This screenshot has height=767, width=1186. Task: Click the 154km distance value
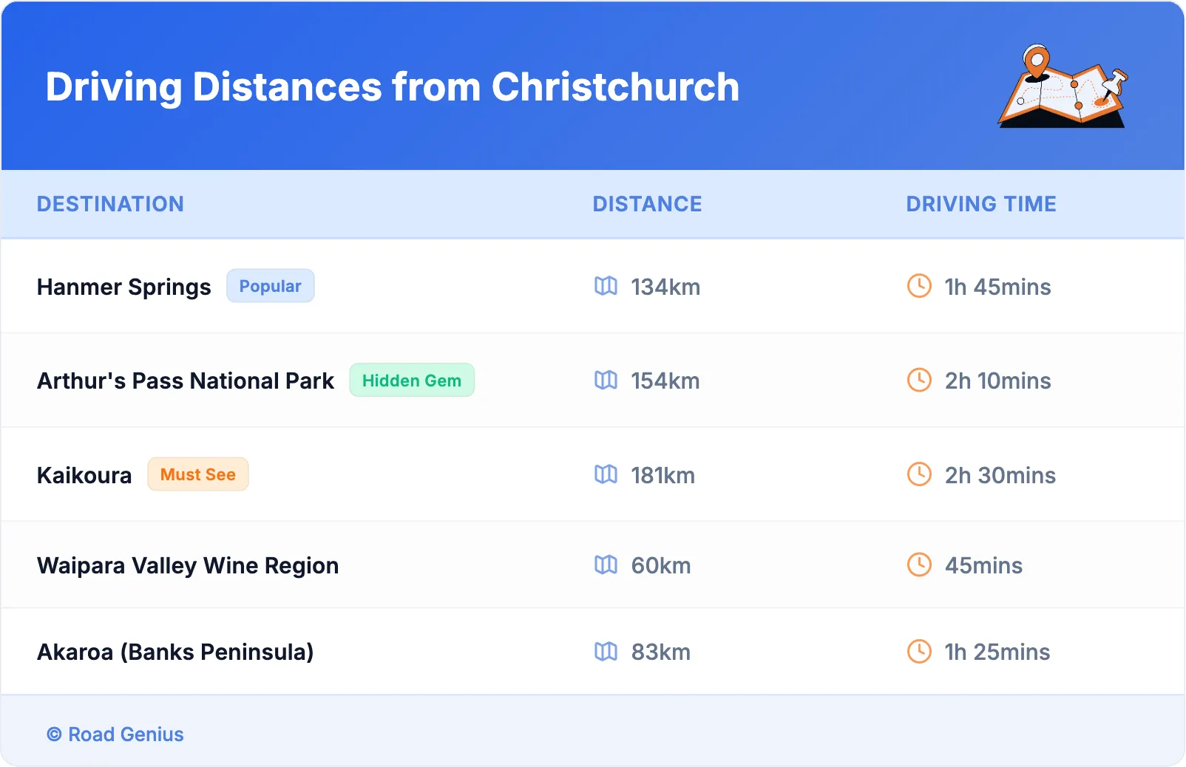(665, 381)
